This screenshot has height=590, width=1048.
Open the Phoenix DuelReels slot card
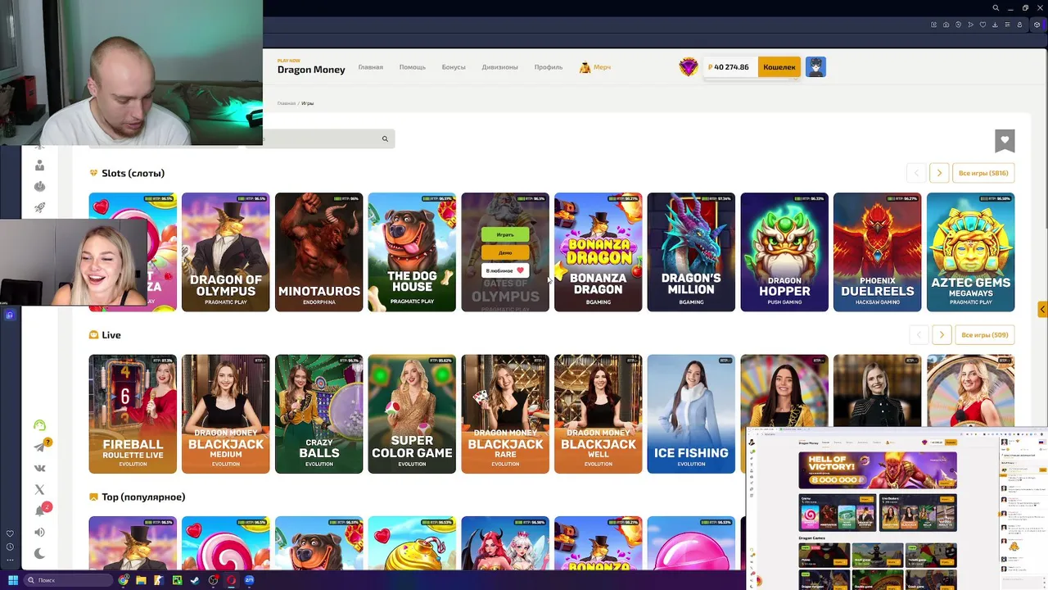(877, 252)
